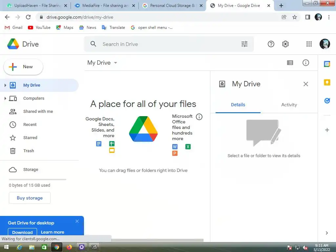The image size is (336, 252).
Task: Click Download Drive for desktop
Action: (22, 232)
